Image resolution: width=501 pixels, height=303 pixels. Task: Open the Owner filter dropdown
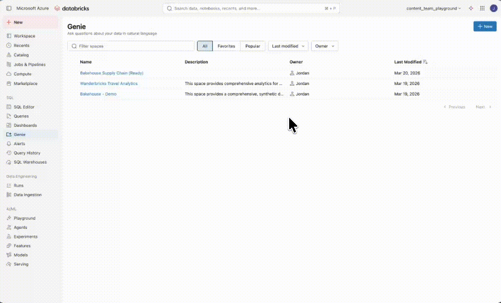324,46
